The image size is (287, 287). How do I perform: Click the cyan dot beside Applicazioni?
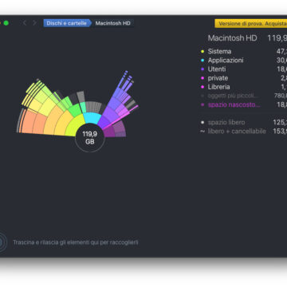click(x=202, y=61)
